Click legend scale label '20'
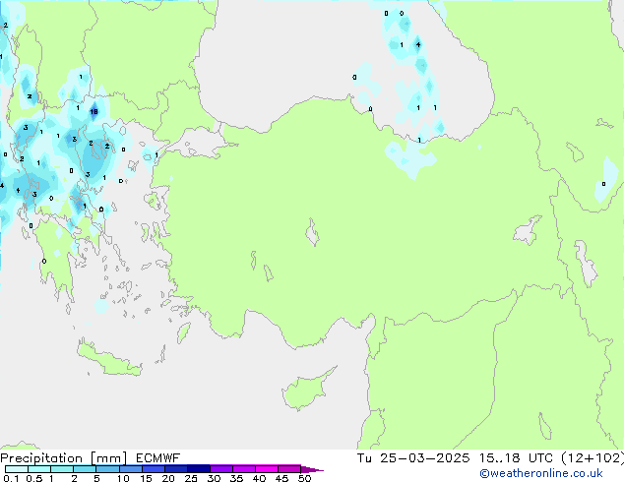The image size is (624, 482). coord(168,478)
